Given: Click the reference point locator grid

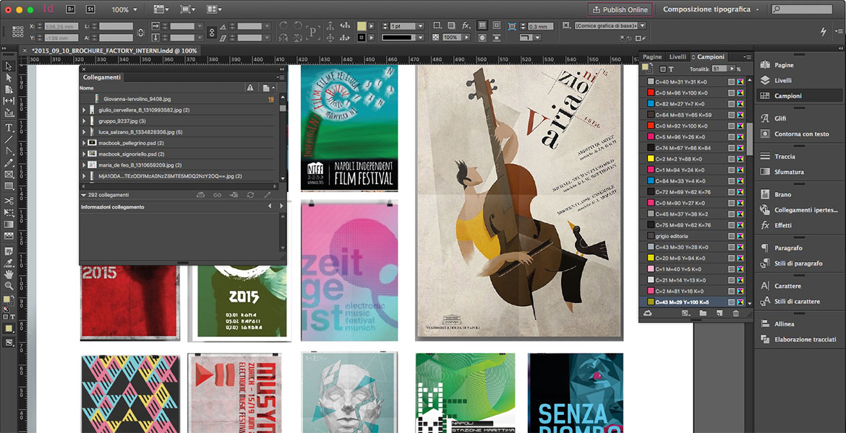Looking at the screenshot, I should click(x=18, y=31).
